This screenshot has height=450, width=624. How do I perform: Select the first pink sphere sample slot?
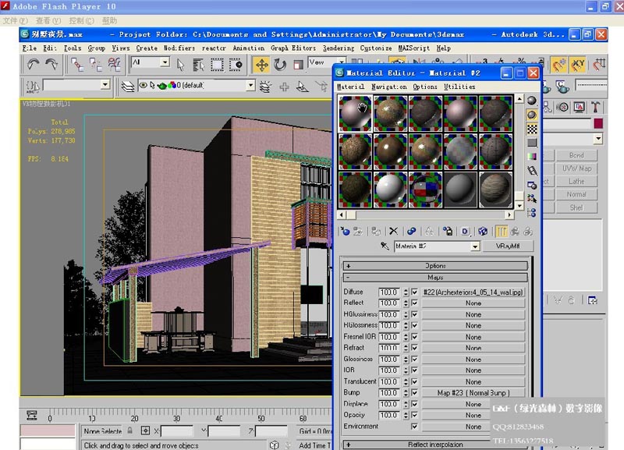click(355, 113)
